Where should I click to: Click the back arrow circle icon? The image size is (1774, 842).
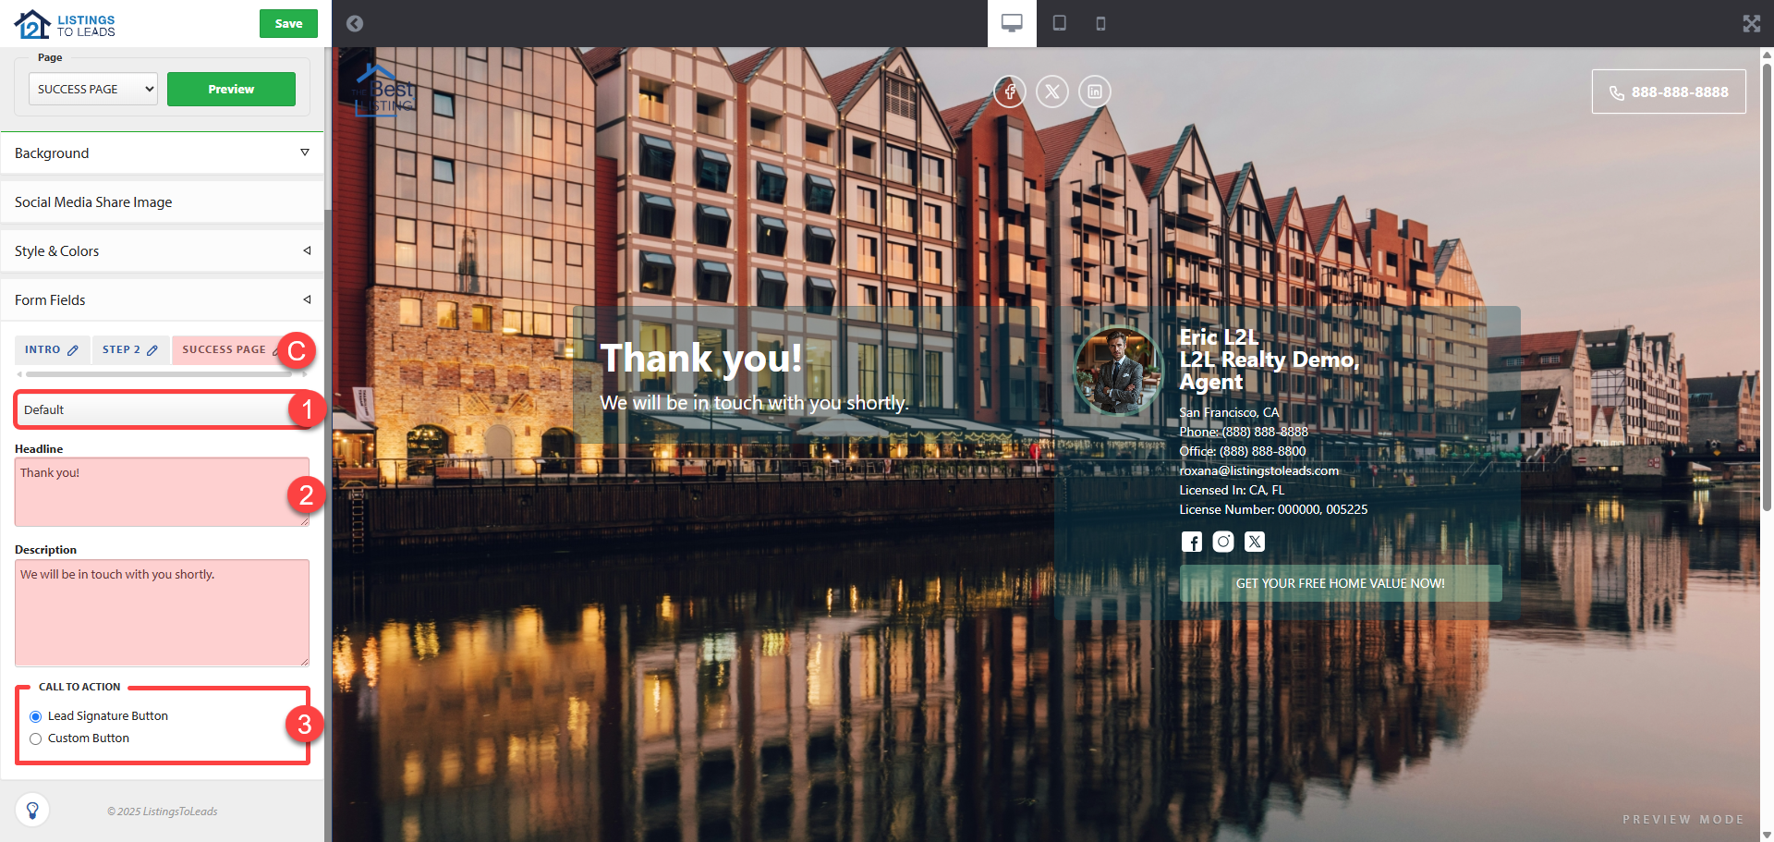coord(355,23)
